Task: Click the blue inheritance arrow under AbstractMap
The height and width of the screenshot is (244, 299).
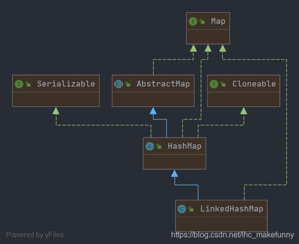Action: [153, 111]
